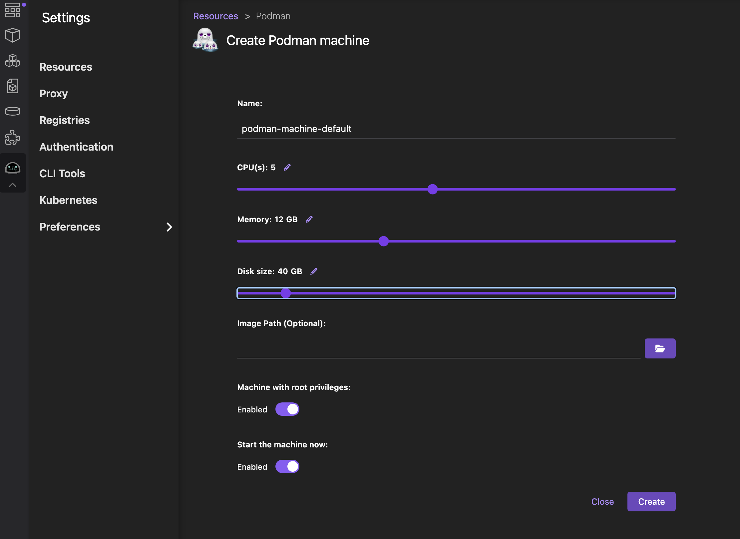Click the Create button
This screenshot has width=740, height=539.
coord(651,502)
